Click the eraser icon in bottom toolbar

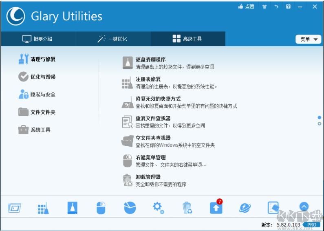click(273, 208)
